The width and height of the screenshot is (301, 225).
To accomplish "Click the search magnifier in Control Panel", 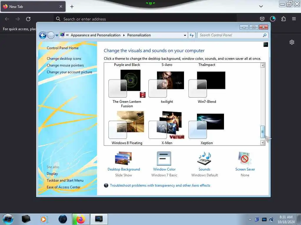I will coord(265,35).
